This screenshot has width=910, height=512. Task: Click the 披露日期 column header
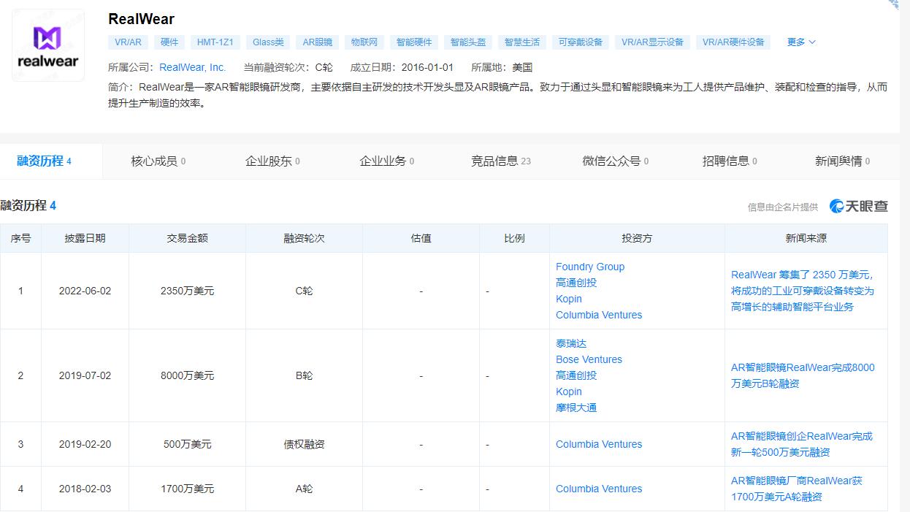pos(85,238)
